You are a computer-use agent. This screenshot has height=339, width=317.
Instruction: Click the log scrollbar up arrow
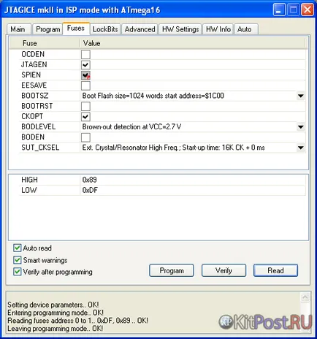[305, 297]
